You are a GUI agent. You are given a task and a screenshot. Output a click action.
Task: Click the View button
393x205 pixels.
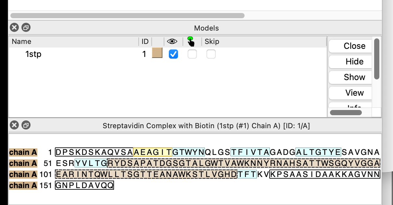coord(350,93)
